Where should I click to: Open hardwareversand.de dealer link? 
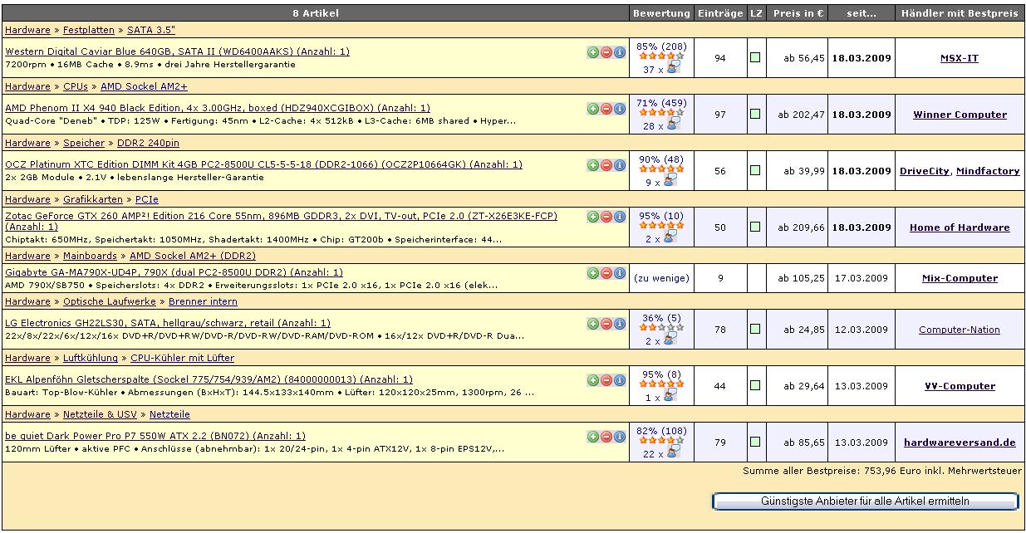coord(960,443)
